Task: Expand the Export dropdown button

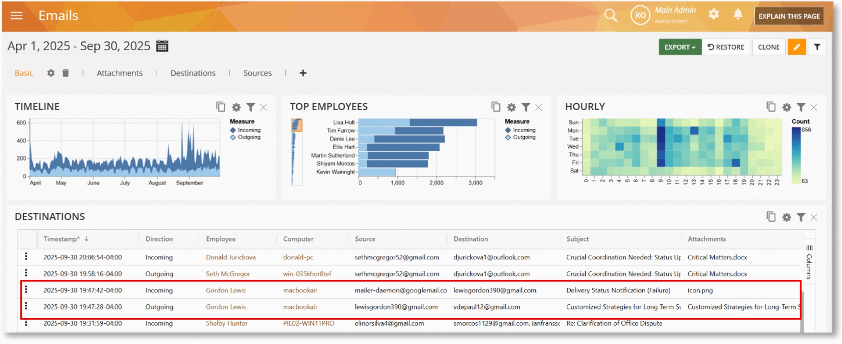Action: click(x=680, y=47)
